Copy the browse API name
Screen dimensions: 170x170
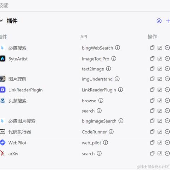(x=152, y=101)
